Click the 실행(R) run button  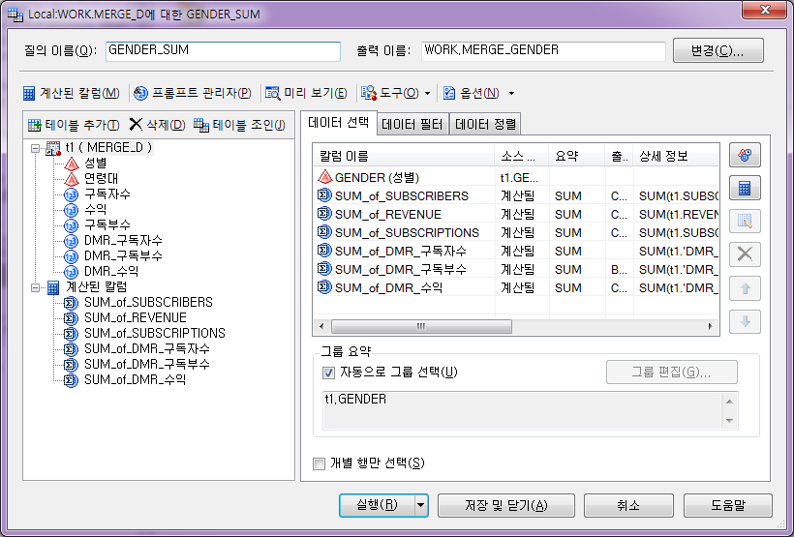coord(377,505)
